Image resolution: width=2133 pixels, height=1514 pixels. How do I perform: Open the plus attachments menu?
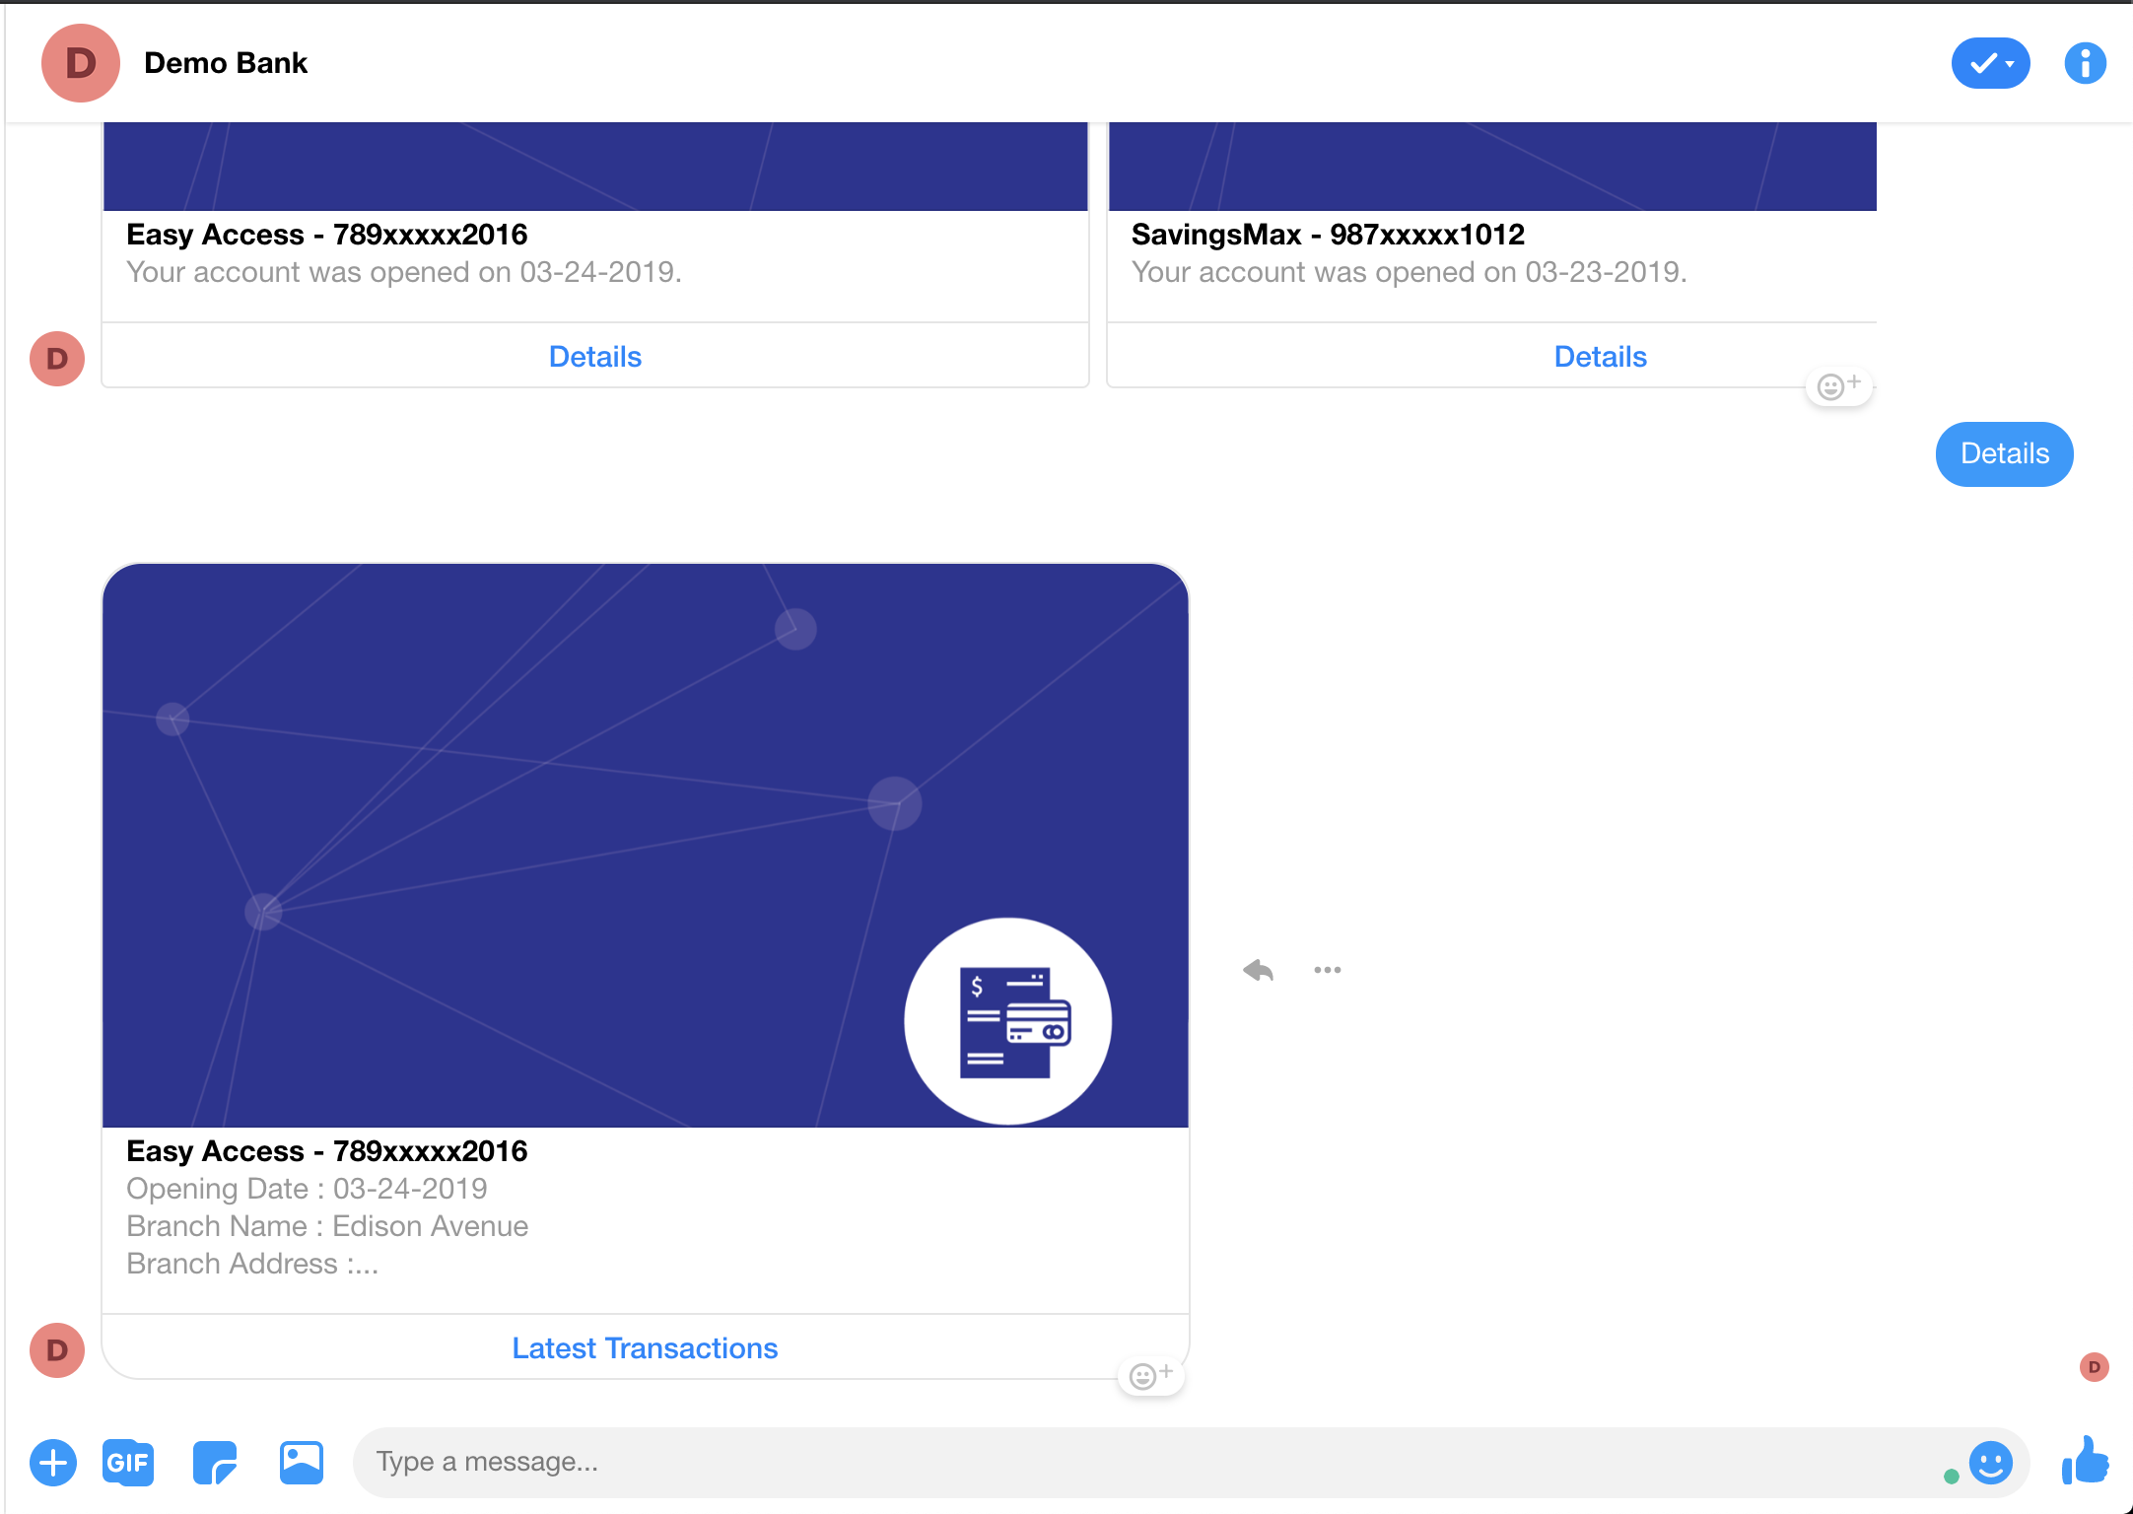tap(53, 1463)
